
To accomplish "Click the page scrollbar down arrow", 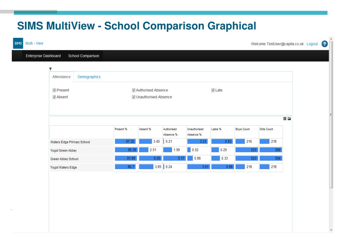I will (331, 230).
